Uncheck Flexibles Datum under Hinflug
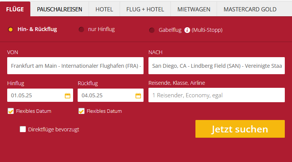The height and width of the screenshot is (162, 292). coord(11,111)
